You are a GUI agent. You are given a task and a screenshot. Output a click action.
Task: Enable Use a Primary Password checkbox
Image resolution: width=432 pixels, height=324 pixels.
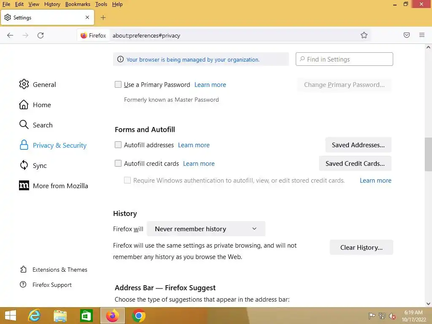pyautogui.click(x=118, y=84)
